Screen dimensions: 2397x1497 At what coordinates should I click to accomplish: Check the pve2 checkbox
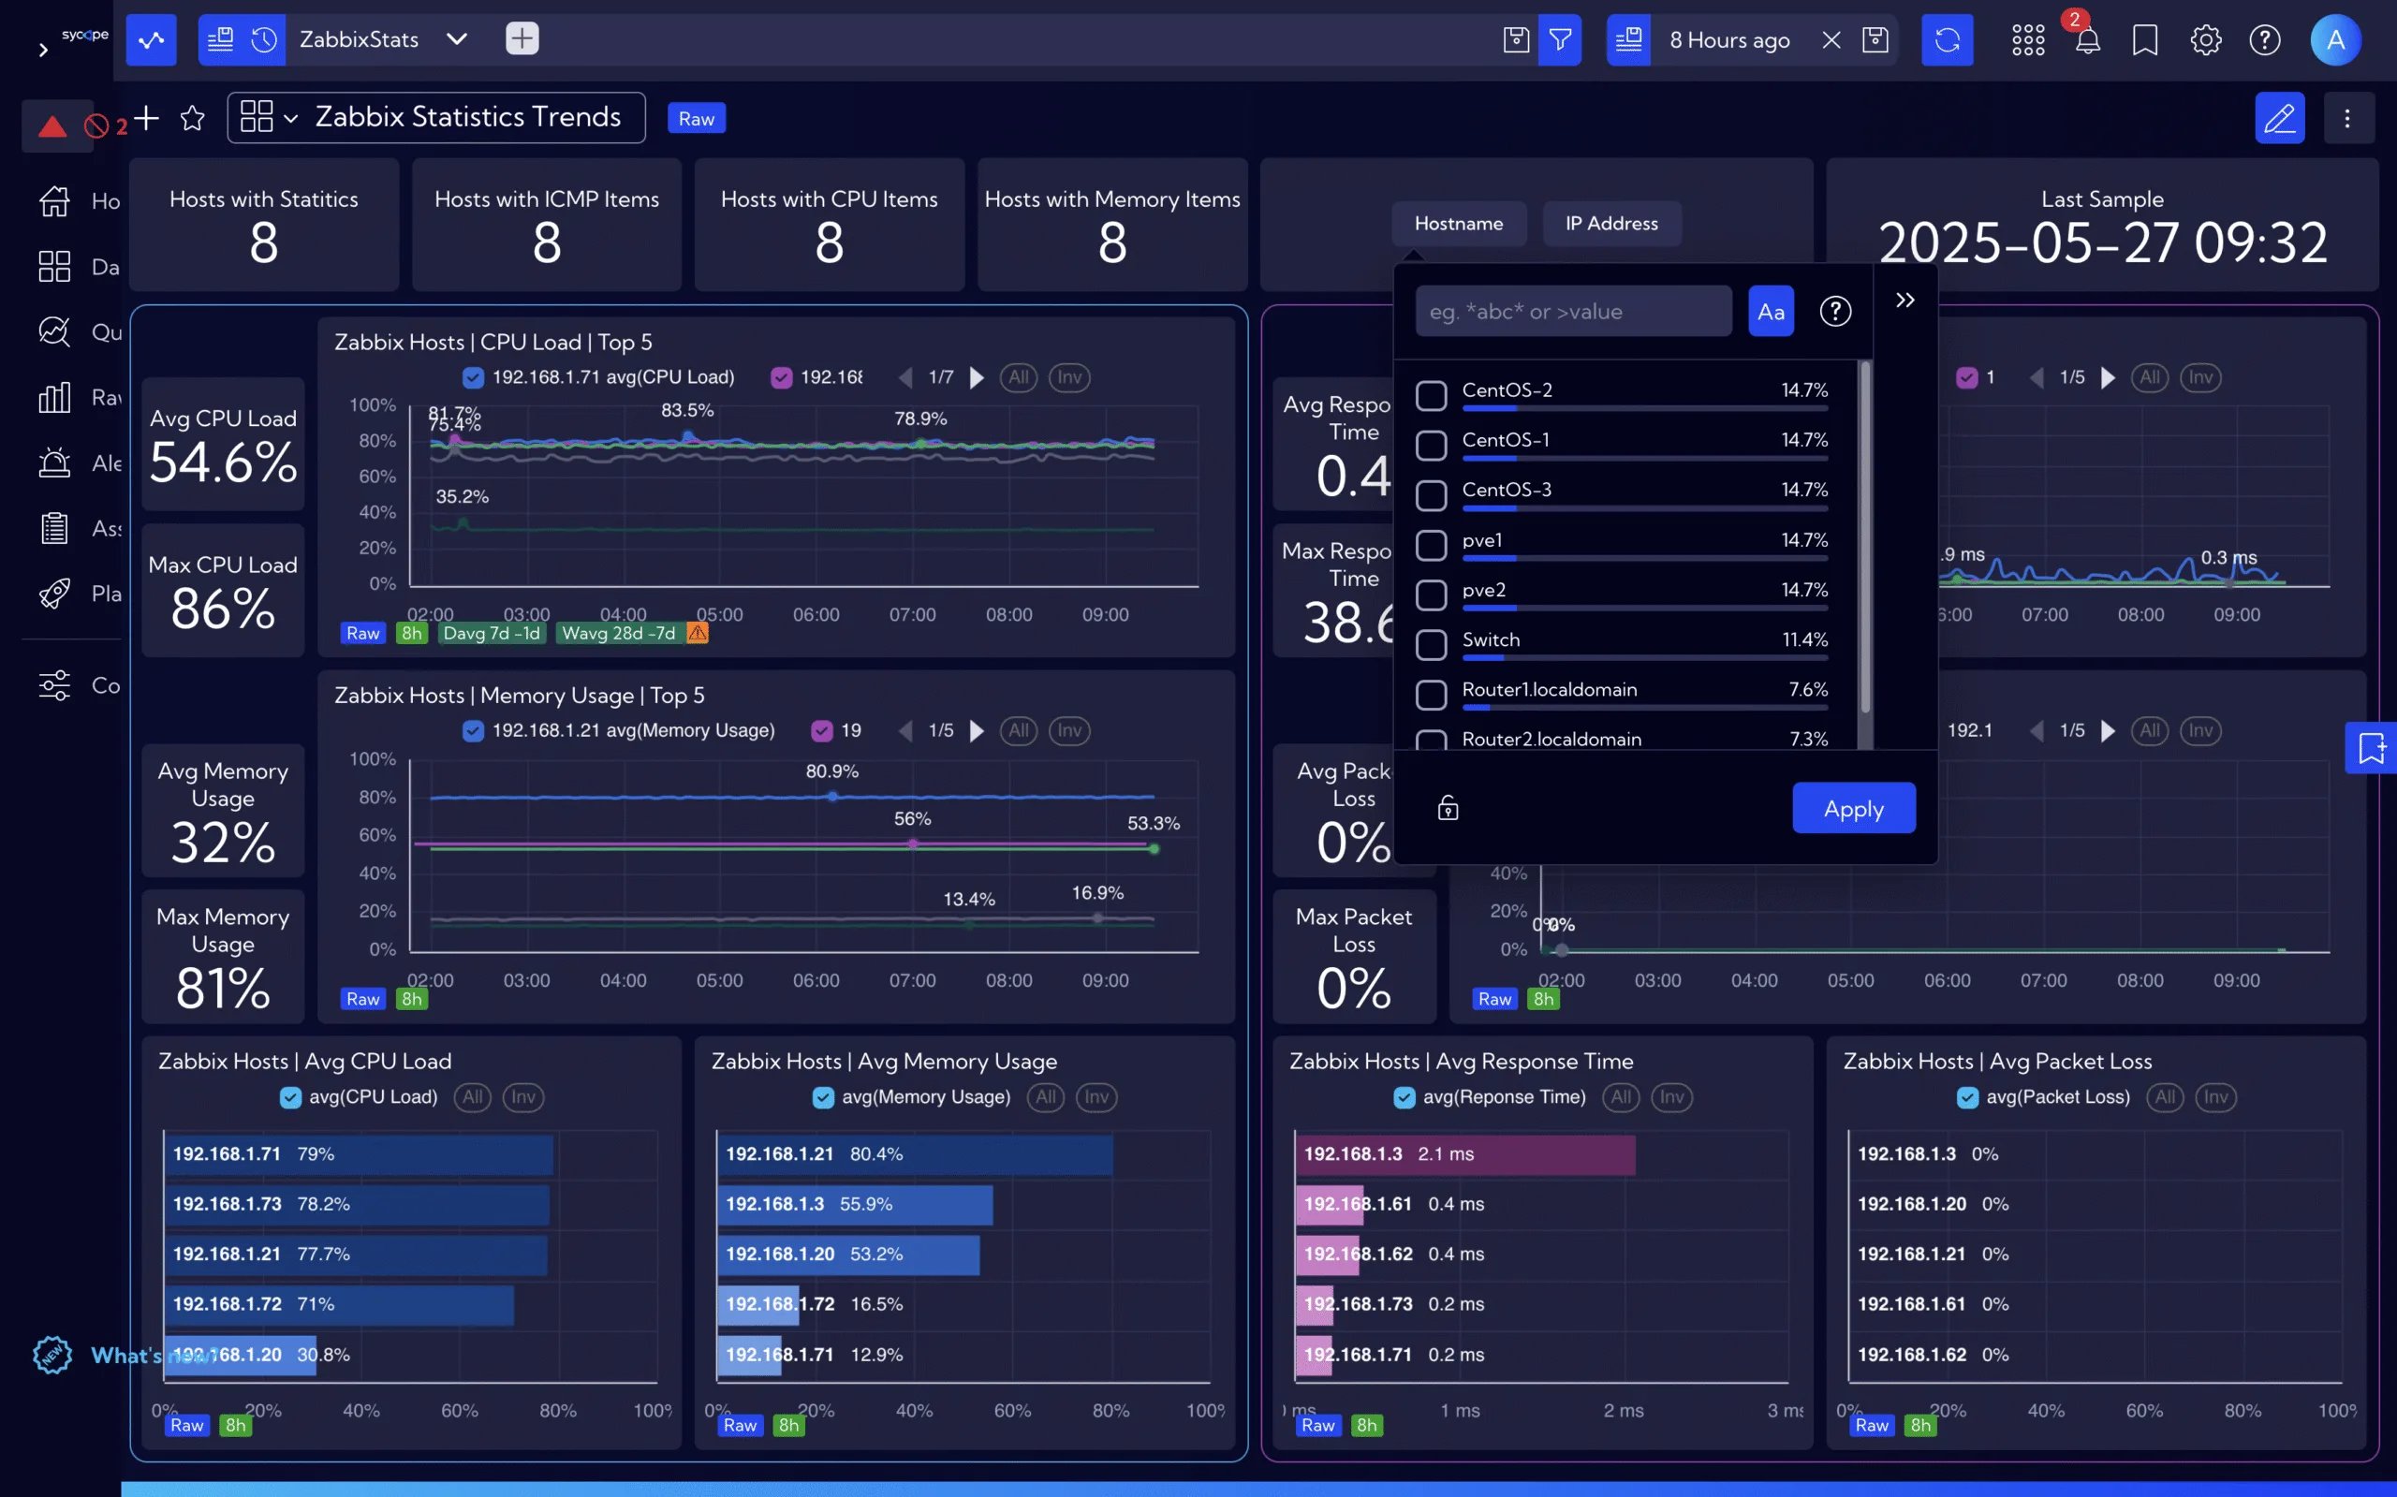tap(1431, 594)
